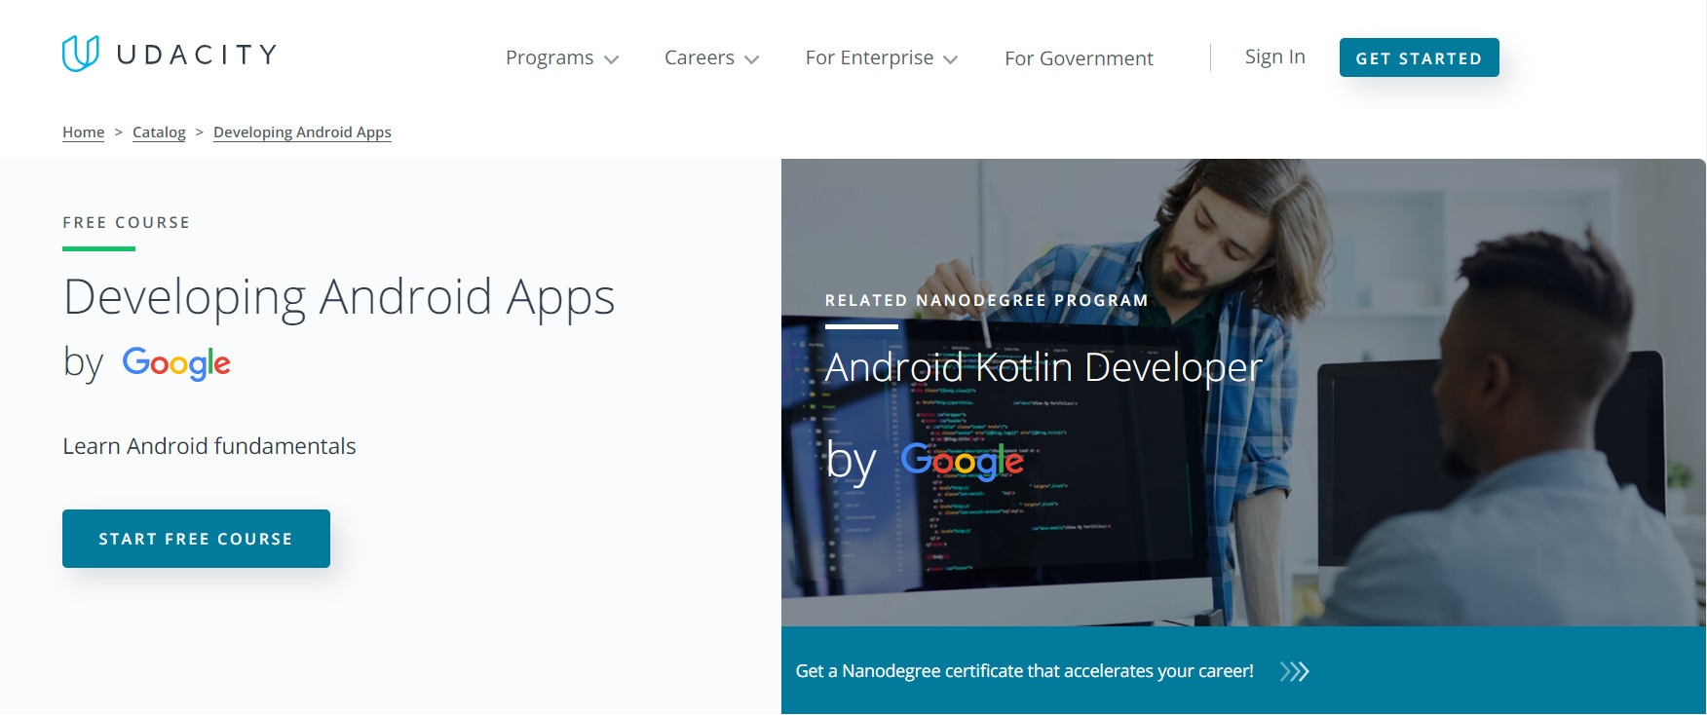Expand the Programs chevron arrow
Image resolution: width=1707 pixels, height=715 pixels.
pos(612,59)
